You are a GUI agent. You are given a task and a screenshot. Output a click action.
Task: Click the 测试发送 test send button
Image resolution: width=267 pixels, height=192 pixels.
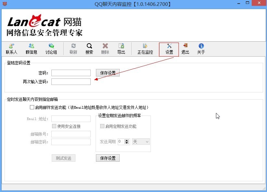63,158
